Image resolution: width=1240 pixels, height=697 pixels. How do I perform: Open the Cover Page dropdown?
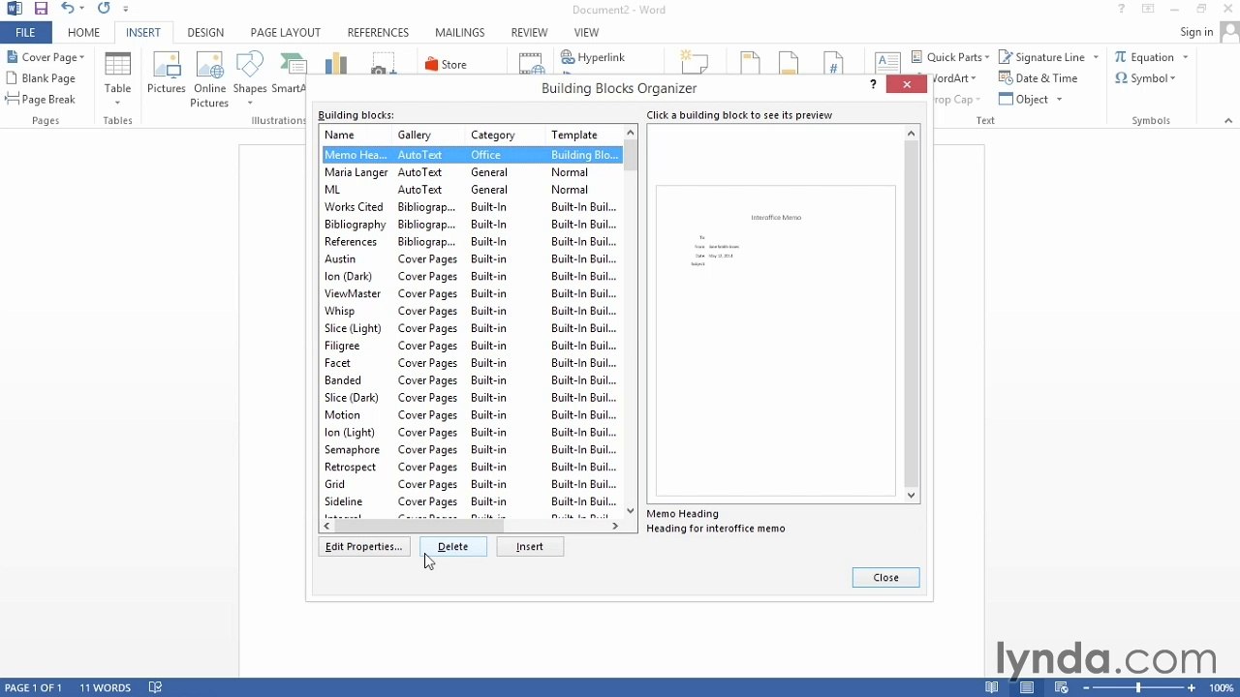45,57
